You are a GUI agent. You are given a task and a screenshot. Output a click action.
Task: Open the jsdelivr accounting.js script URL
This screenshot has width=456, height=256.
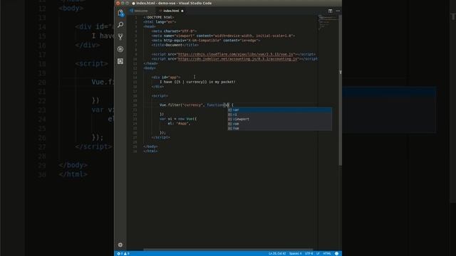click(x=237, y=59)
